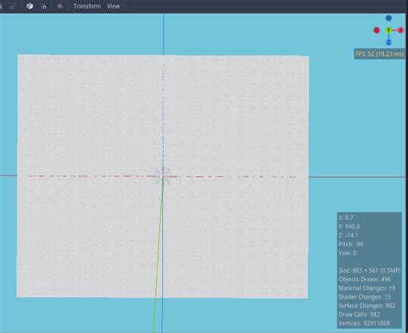Click the X: 0.7 camera value
The height and width of the screenshot is (333, 408).
click(346, 218)
